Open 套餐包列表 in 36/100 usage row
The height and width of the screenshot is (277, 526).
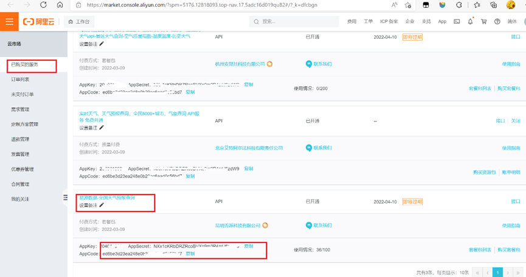[480, 250]
